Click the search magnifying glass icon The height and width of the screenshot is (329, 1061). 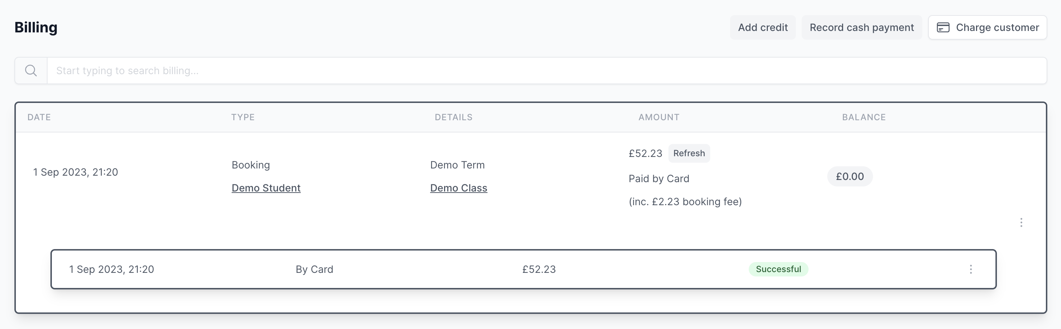click(x=31, y=70)
